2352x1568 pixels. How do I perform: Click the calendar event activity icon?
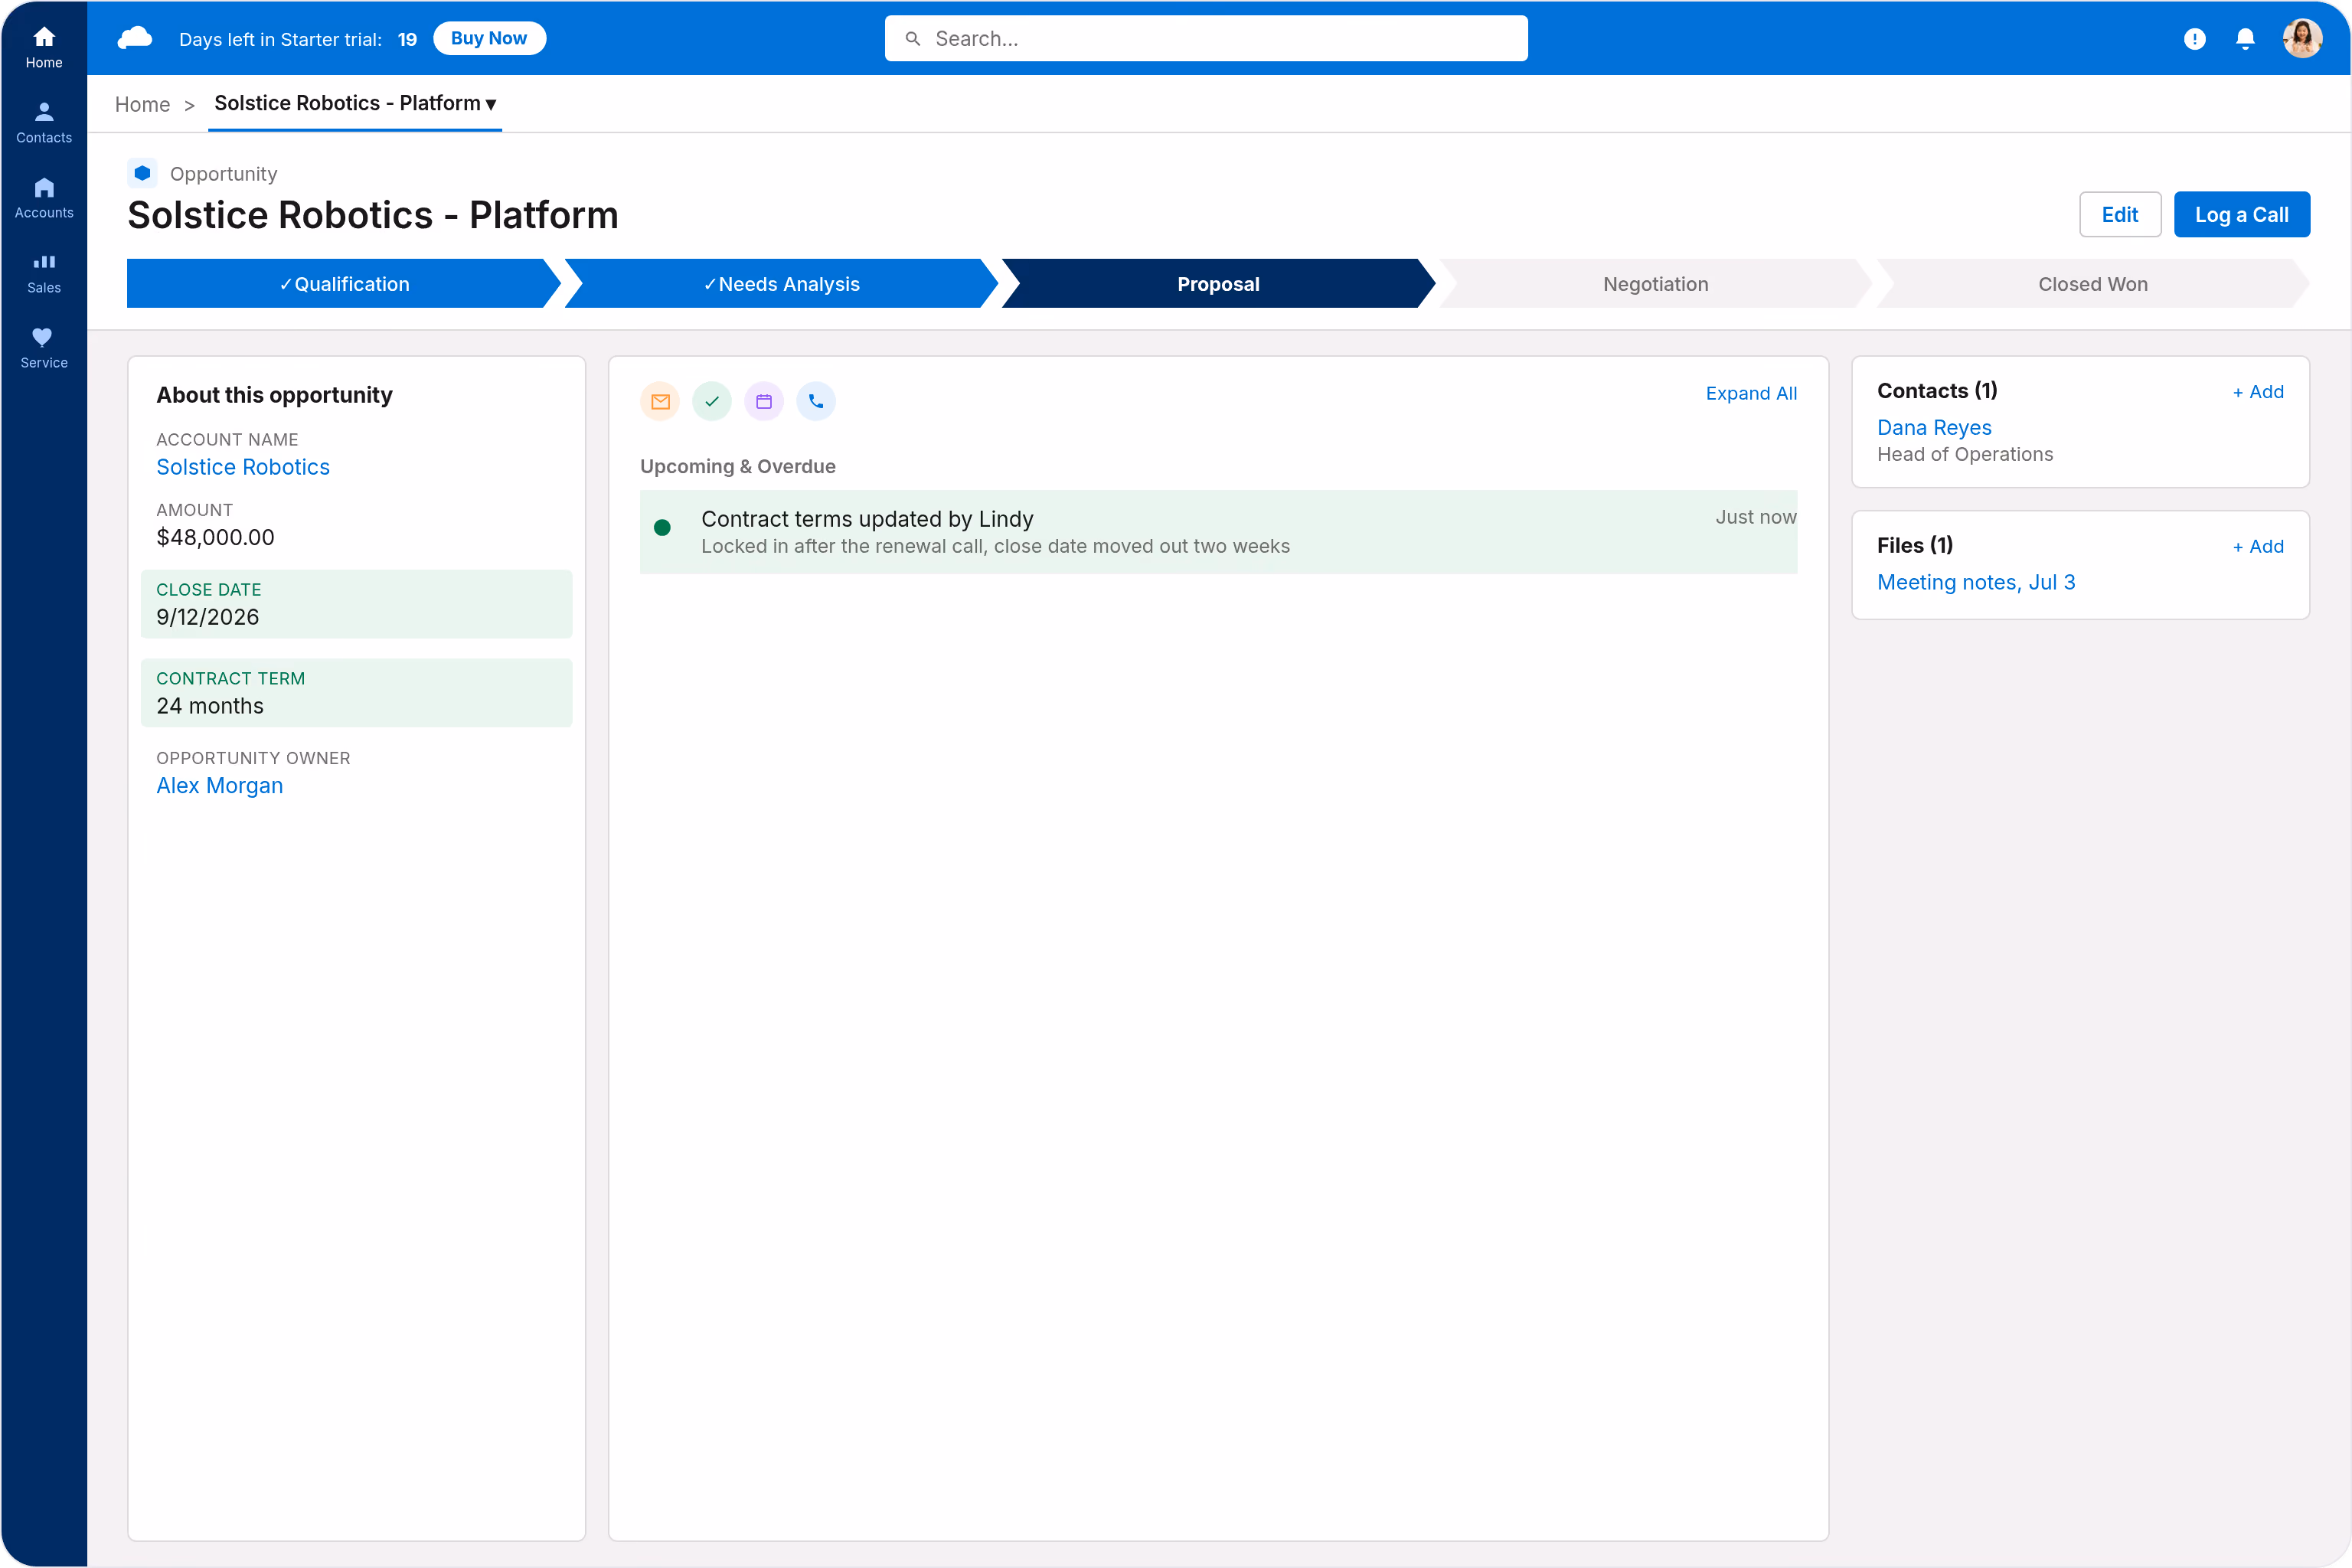click(x=764, y=401)
